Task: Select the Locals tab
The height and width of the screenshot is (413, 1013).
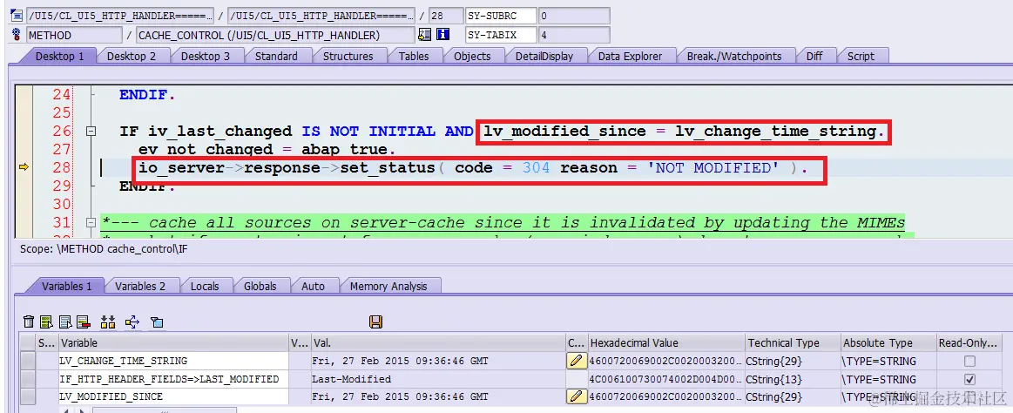Action: coord(204,286)
